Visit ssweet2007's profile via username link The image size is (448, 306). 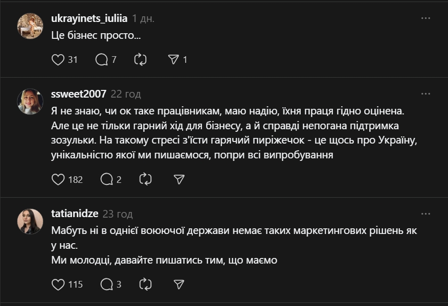pyautogui.click(x=79, y=94)
